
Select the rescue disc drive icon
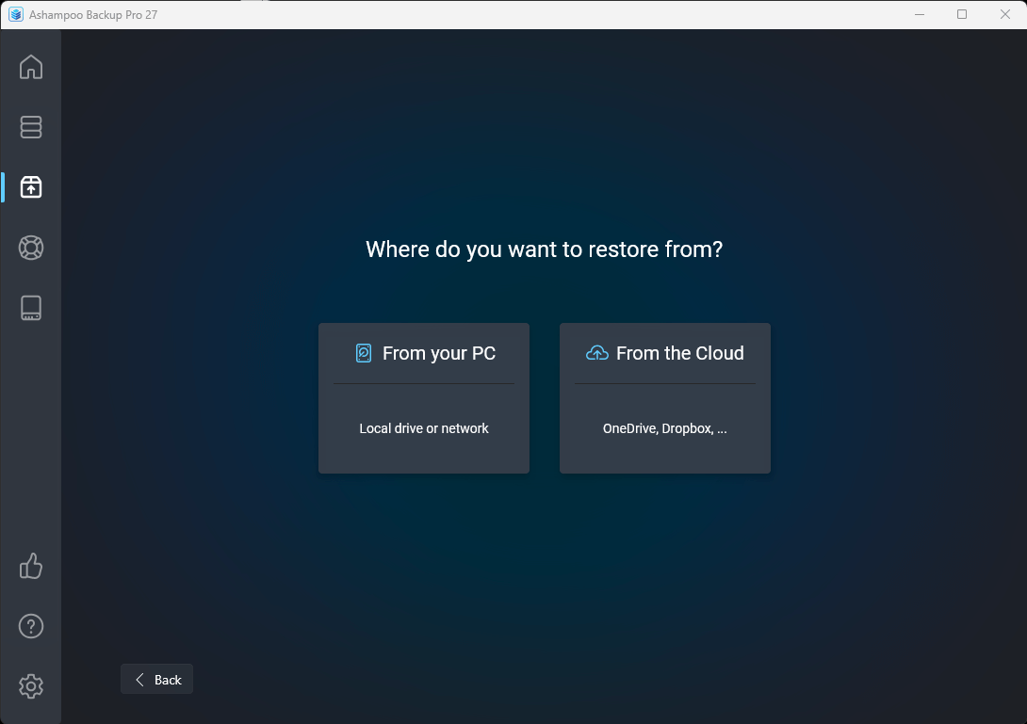point(31,307)
